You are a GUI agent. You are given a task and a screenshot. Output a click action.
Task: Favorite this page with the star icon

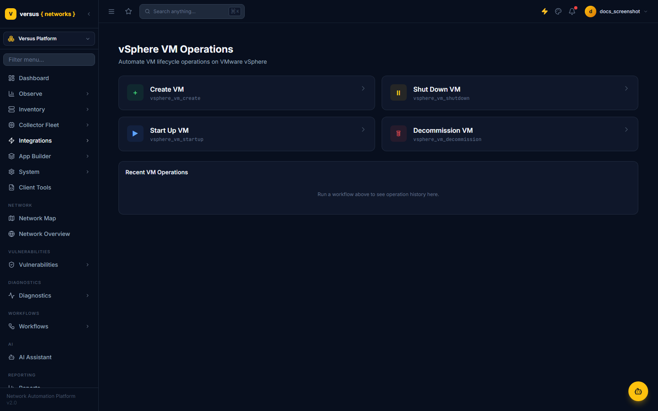129,12
